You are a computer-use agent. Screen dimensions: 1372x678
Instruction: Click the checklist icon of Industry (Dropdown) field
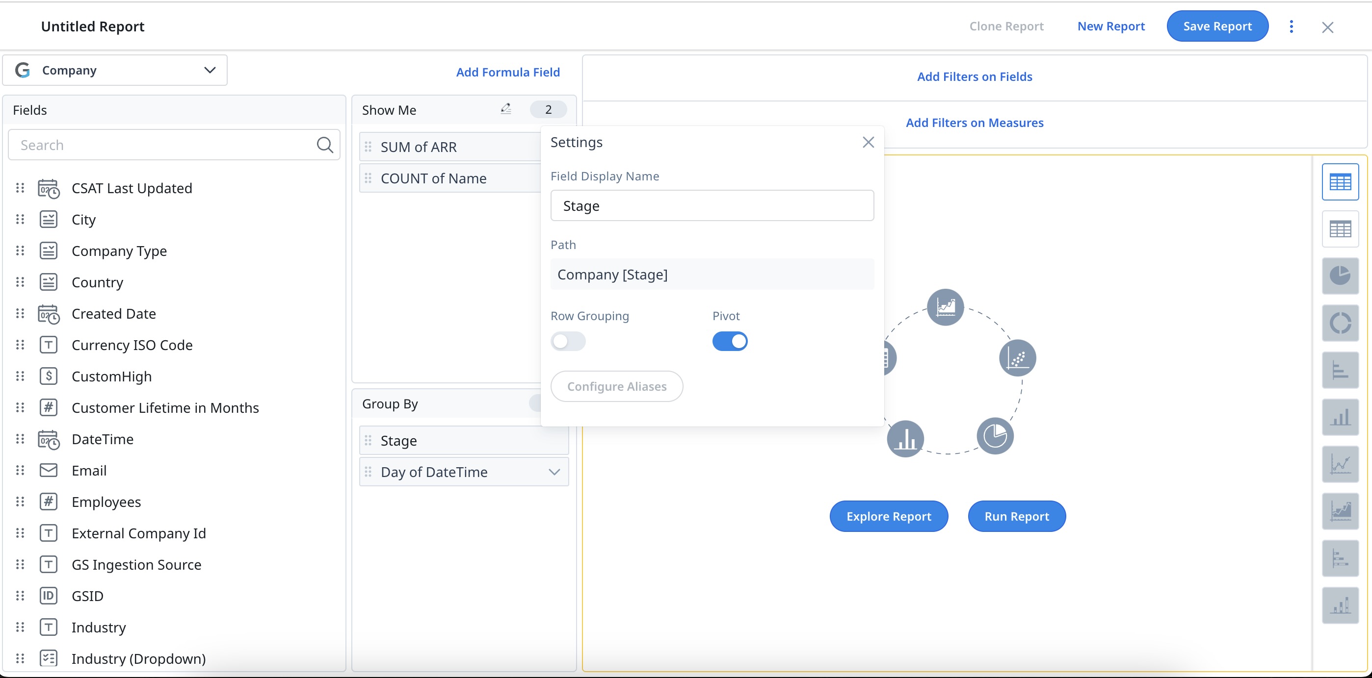(x=49, y=658)
